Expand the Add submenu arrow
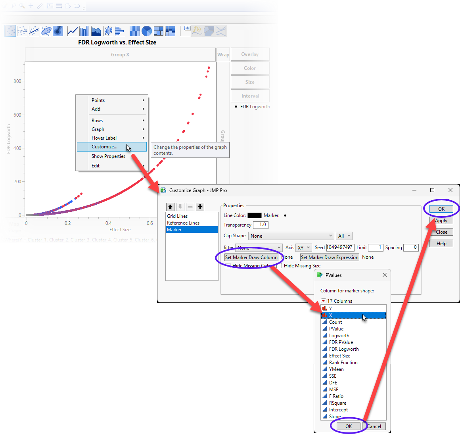 click(144, 109)
